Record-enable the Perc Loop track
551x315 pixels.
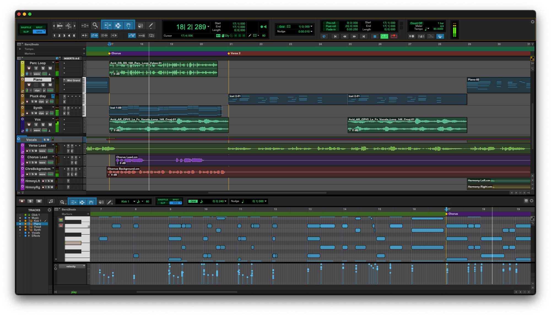click(x=29, y=68)
